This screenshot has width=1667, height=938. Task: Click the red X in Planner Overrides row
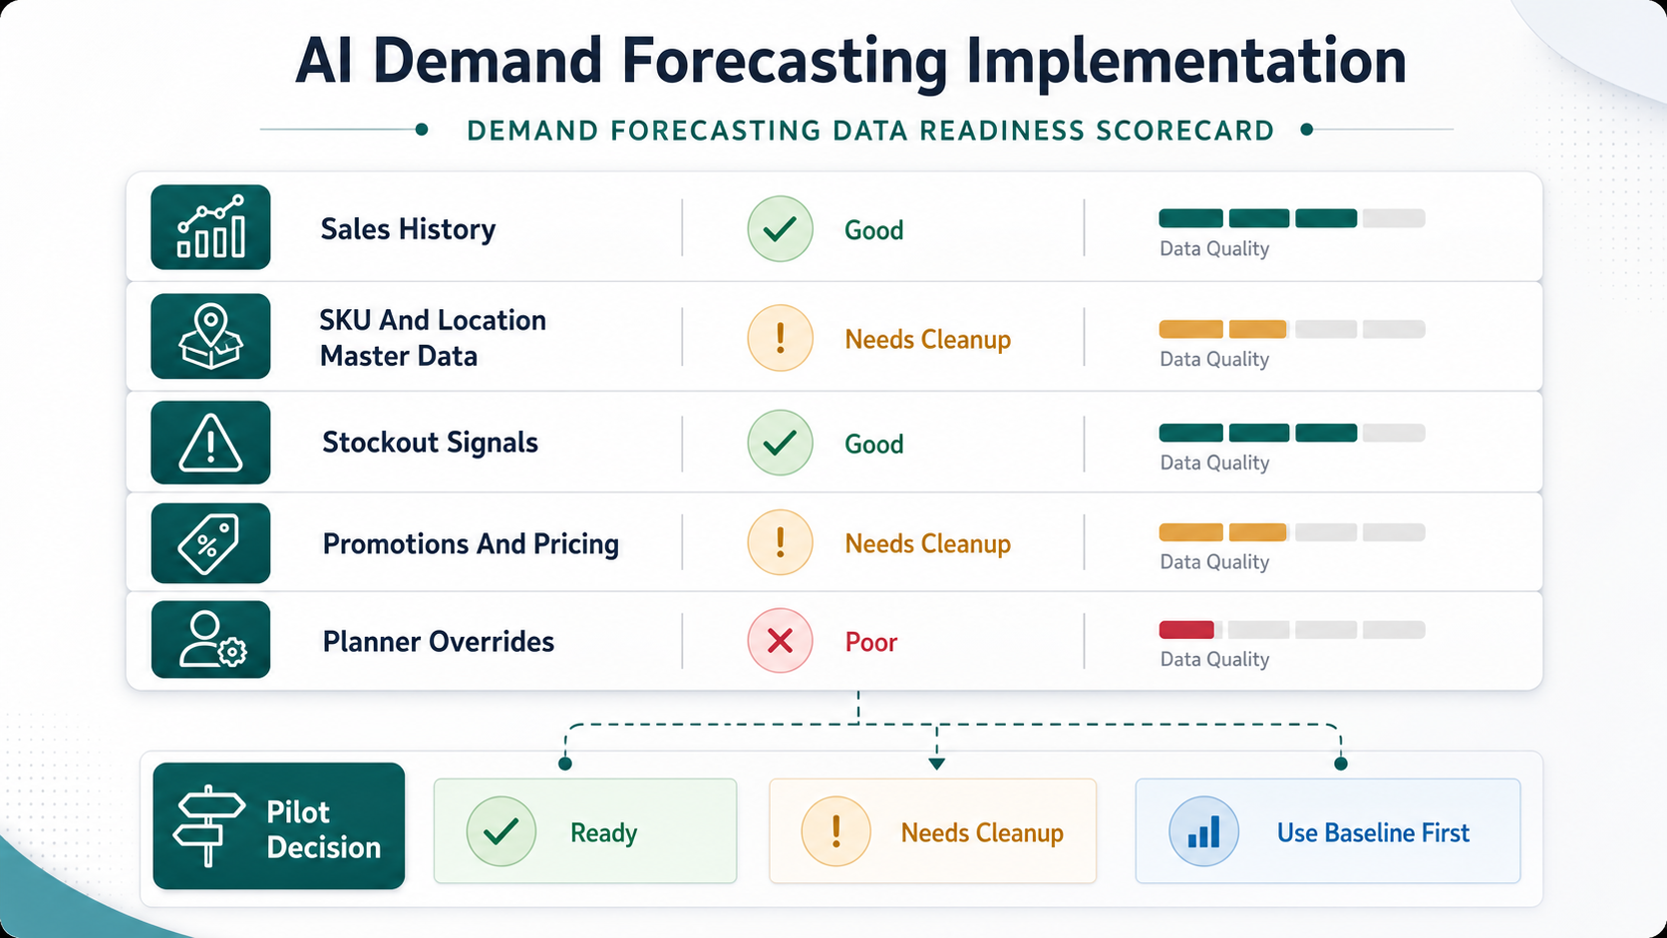(x=780, y=641)
